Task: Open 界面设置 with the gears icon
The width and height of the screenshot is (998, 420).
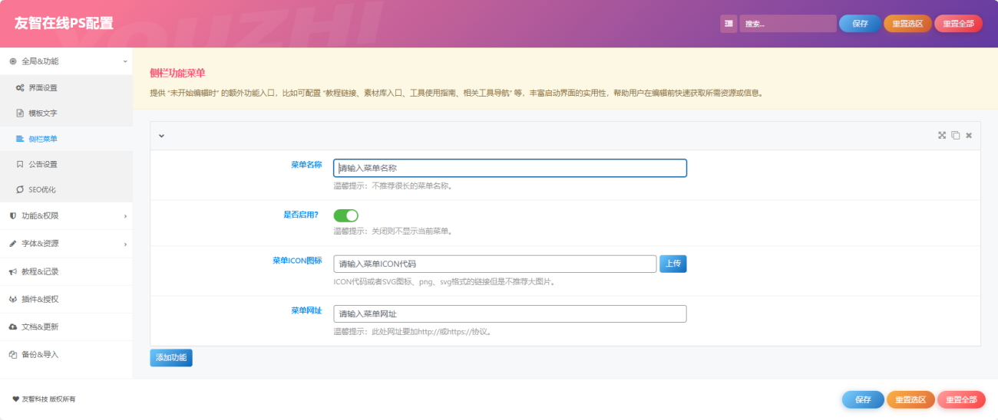Action: (x=42, y=88)
